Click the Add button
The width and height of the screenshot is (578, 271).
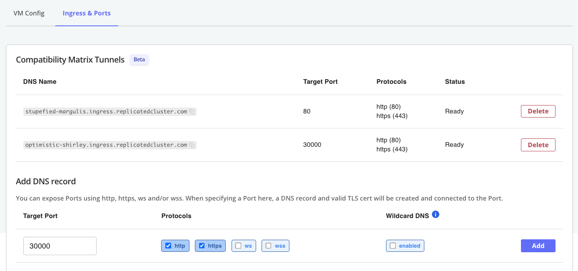click(538, 246)
